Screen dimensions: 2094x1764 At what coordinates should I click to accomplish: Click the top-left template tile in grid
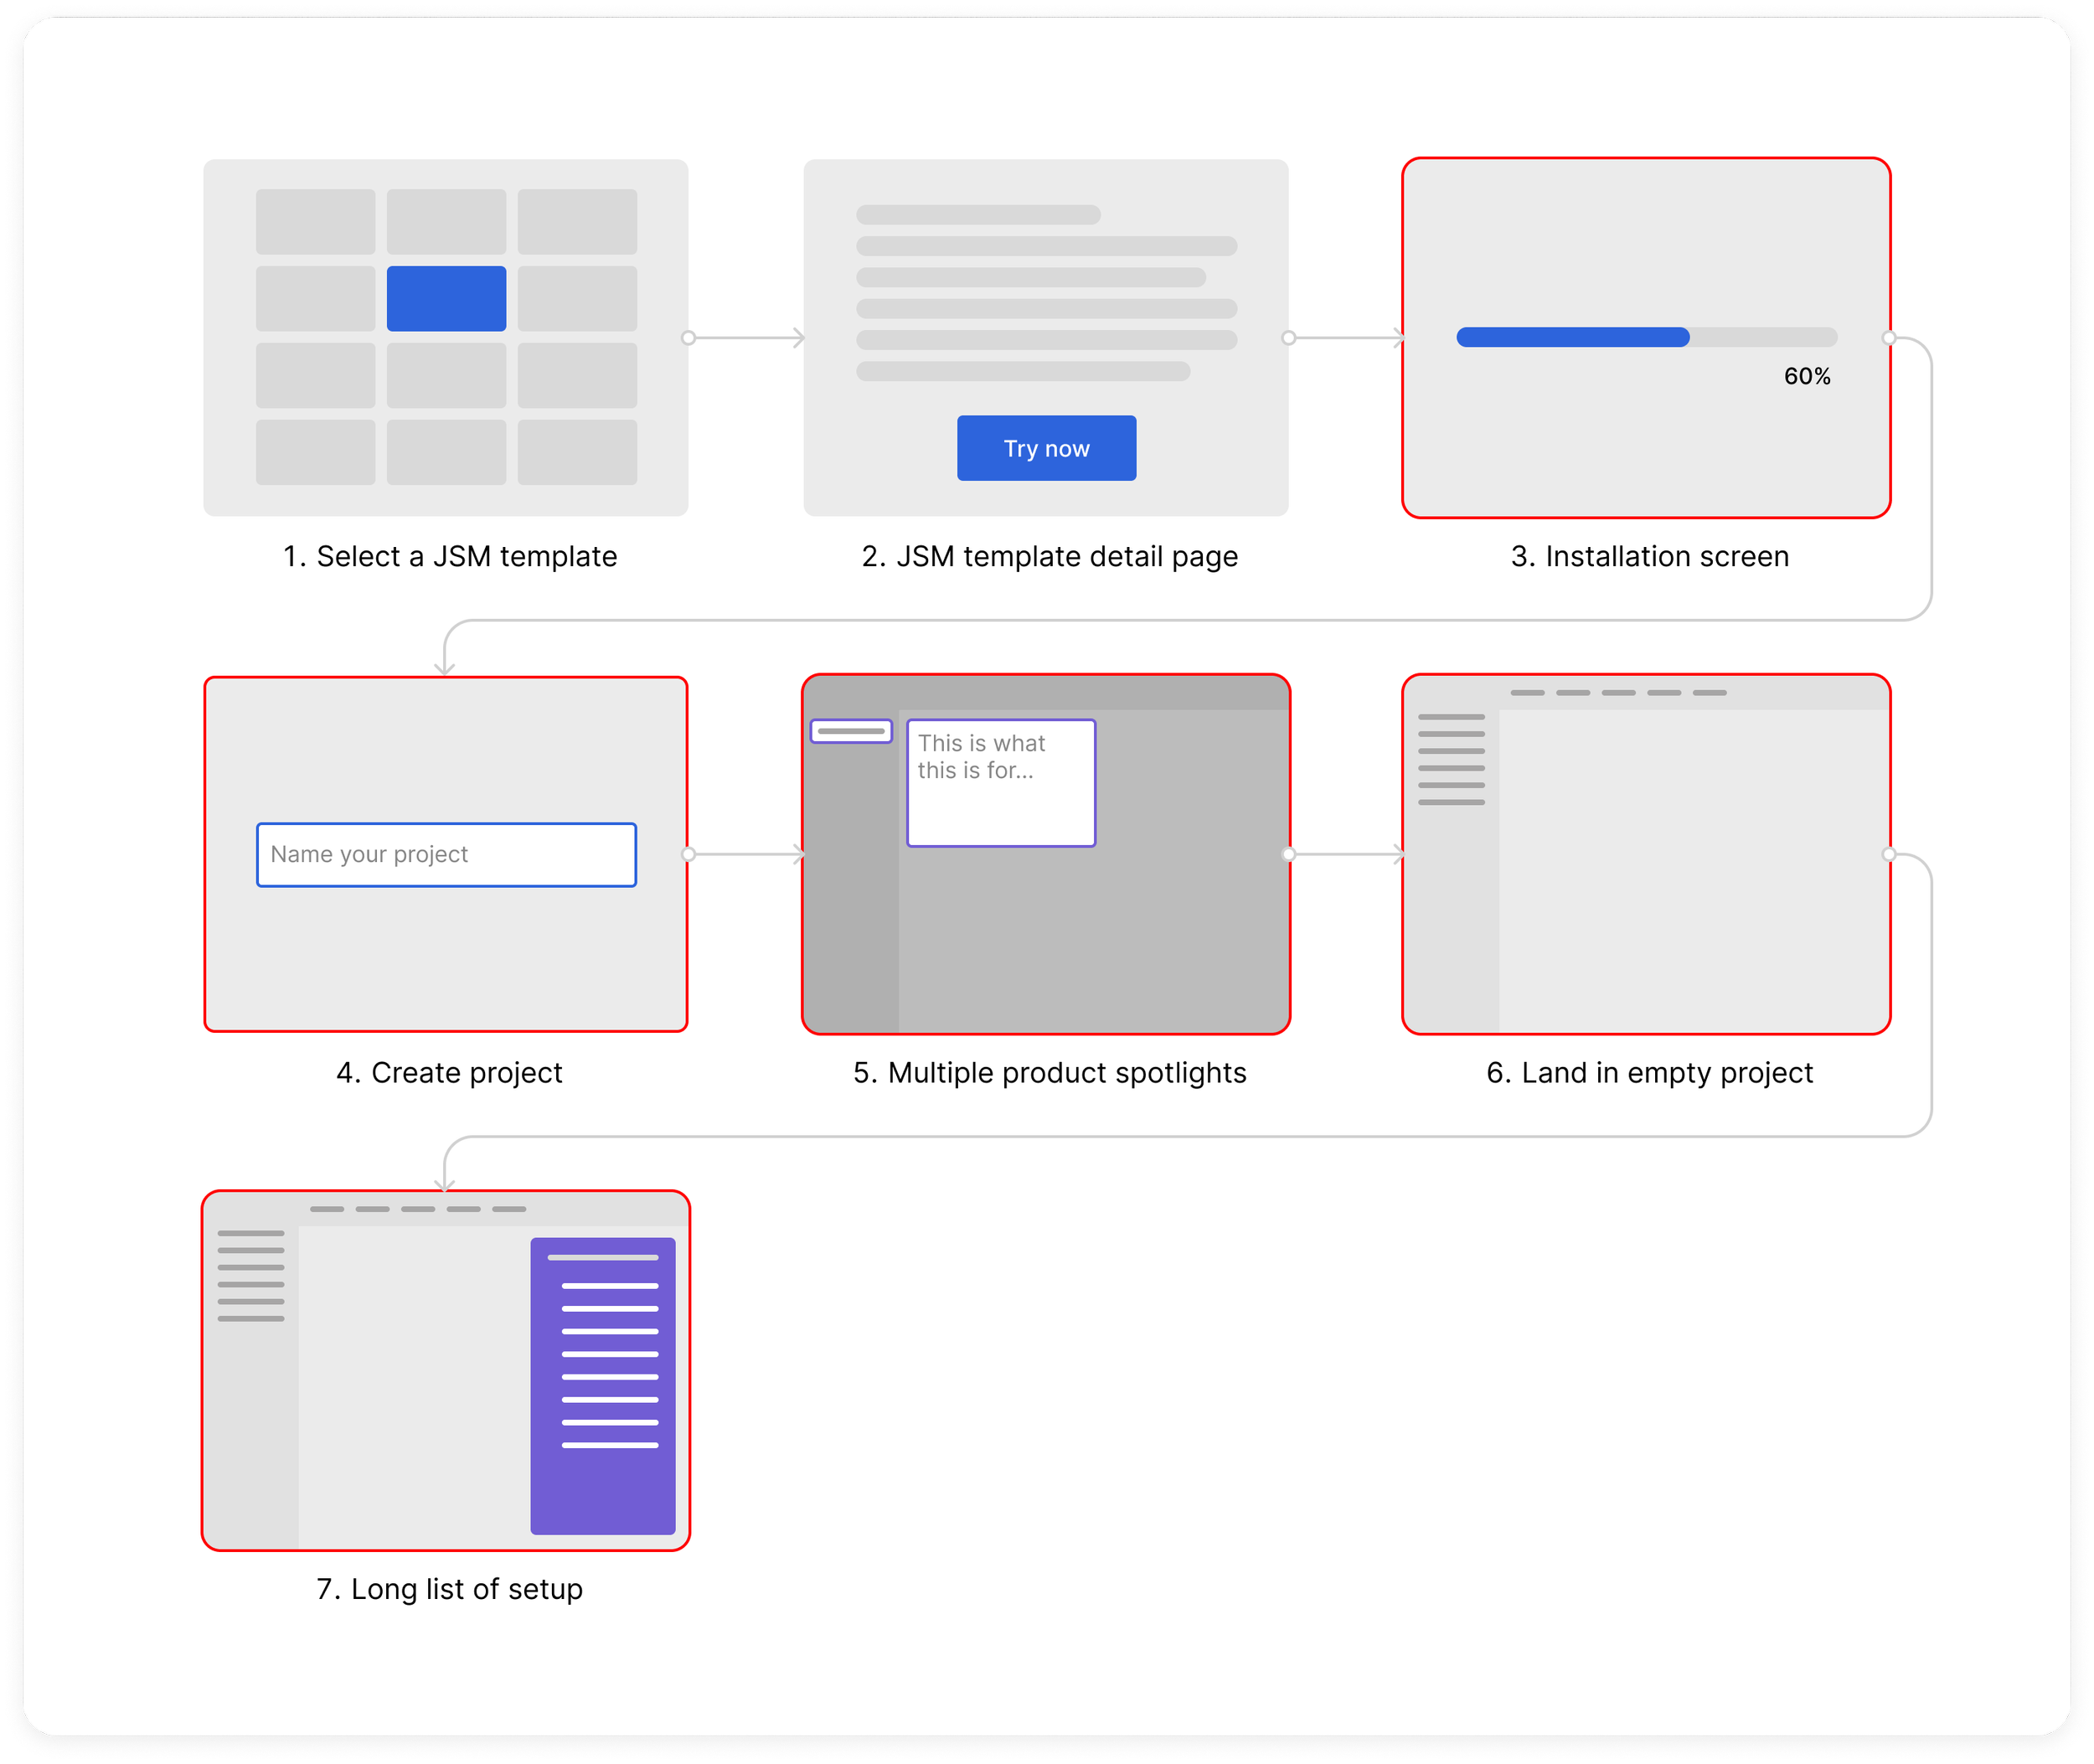point(315,221)
